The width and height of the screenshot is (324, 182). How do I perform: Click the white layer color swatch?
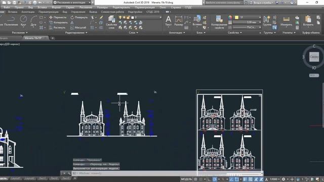(133, 18)
